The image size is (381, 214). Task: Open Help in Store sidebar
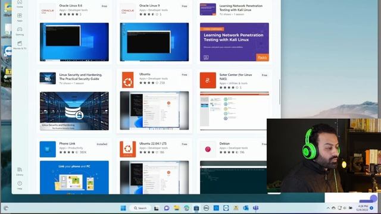tap(20, 185)
